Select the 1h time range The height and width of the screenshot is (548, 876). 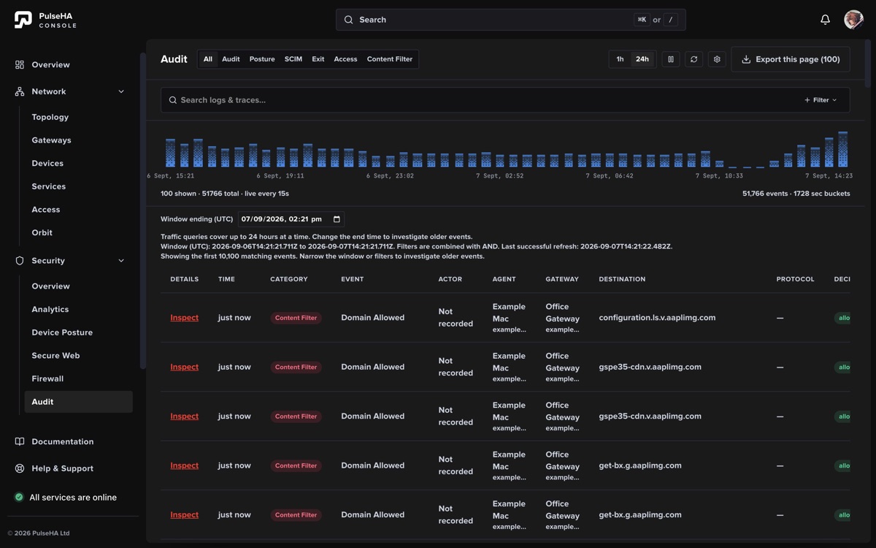point(620,59)
